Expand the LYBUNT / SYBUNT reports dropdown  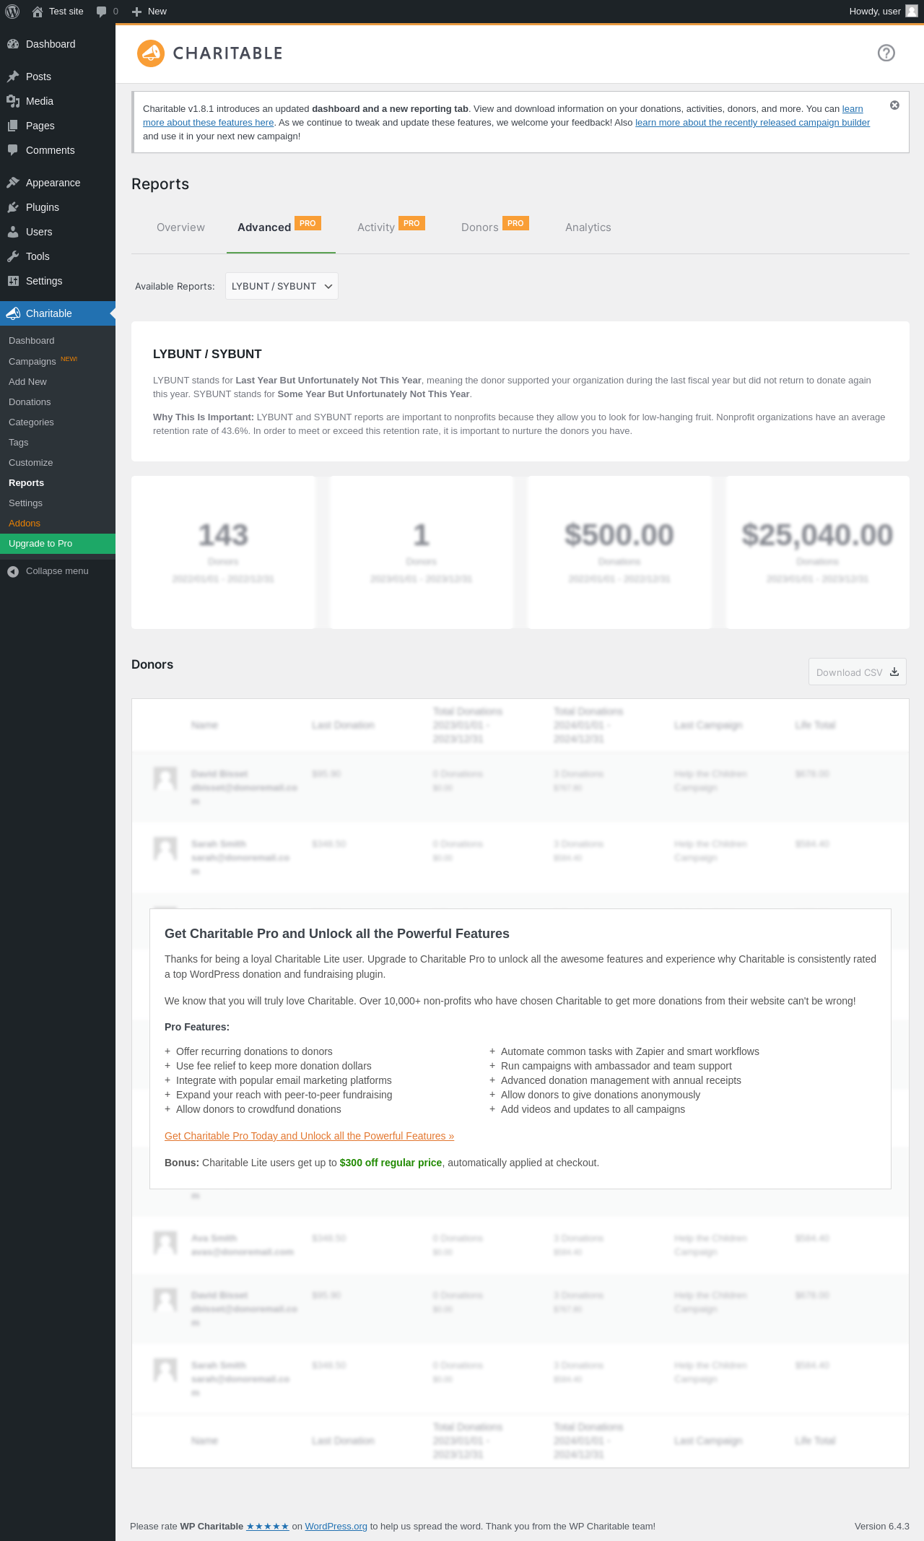pyautogui.click(x=282, y=286)
